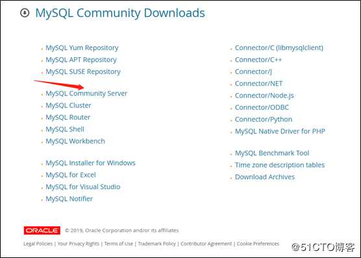Open Contributor Agreement footer link

click(x=206, y=244)
